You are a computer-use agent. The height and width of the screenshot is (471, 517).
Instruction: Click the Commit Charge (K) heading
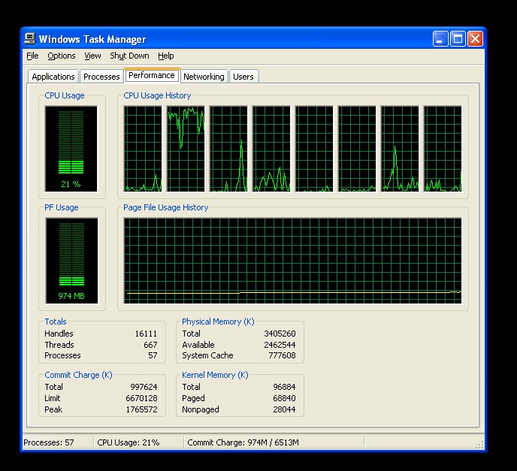point(78,375)
